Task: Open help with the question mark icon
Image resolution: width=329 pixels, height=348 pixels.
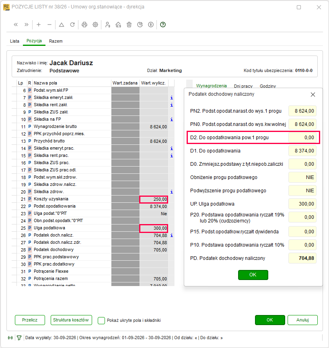Action: (163, 25)
